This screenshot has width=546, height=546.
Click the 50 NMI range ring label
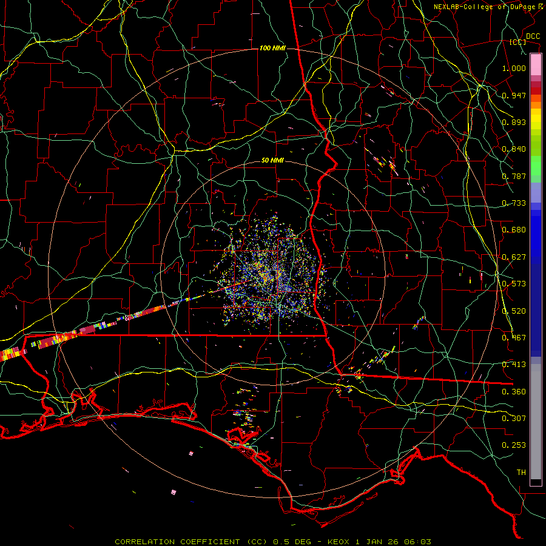point(272,160)
